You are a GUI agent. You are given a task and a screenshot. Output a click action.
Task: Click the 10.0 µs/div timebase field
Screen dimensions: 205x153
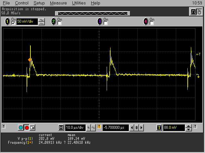click(x=75, y=128)
